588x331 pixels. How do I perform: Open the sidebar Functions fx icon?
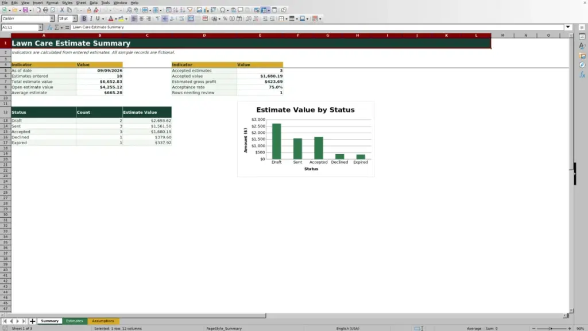click(582, 75)
